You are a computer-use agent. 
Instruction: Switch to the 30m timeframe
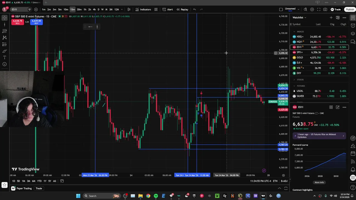click(x=79, y=9)
